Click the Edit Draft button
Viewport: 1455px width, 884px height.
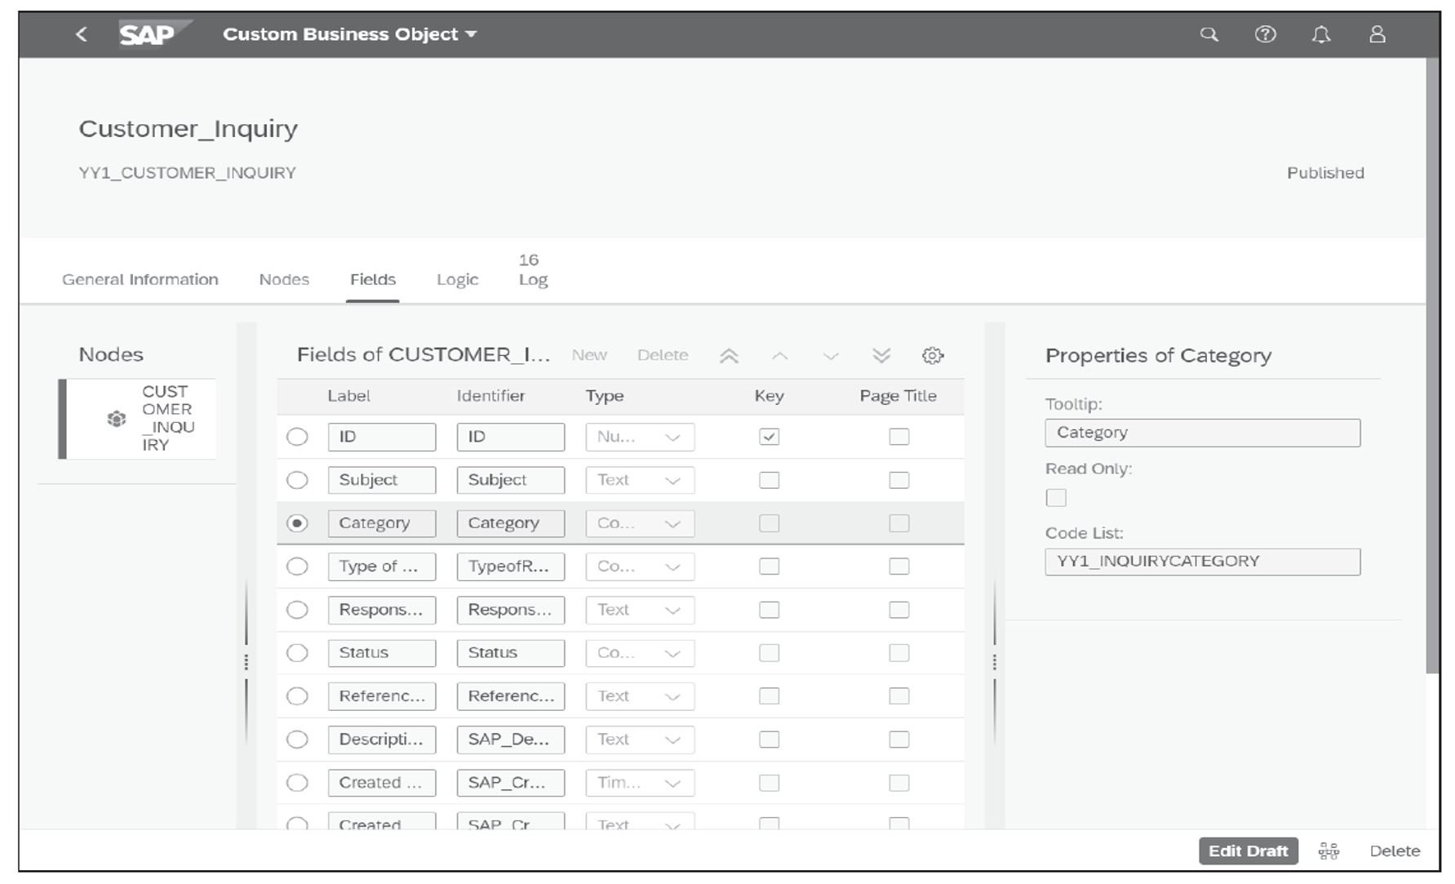point(1248,850)
